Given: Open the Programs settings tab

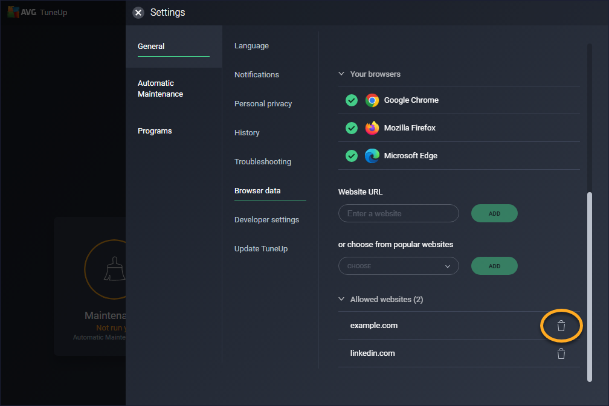Looking at the screenshot, I should coord(155,131).
